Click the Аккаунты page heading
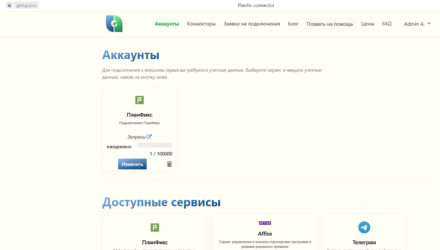The width and height of the screenshot is (440, 250). pyautogui.click(x=131, y=55)
